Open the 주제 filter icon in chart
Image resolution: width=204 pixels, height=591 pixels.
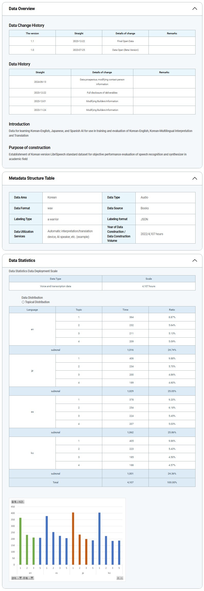32,578
